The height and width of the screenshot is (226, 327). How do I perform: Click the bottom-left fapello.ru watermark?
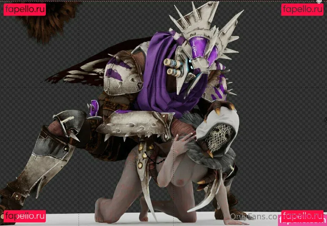(x=25, y=216)
